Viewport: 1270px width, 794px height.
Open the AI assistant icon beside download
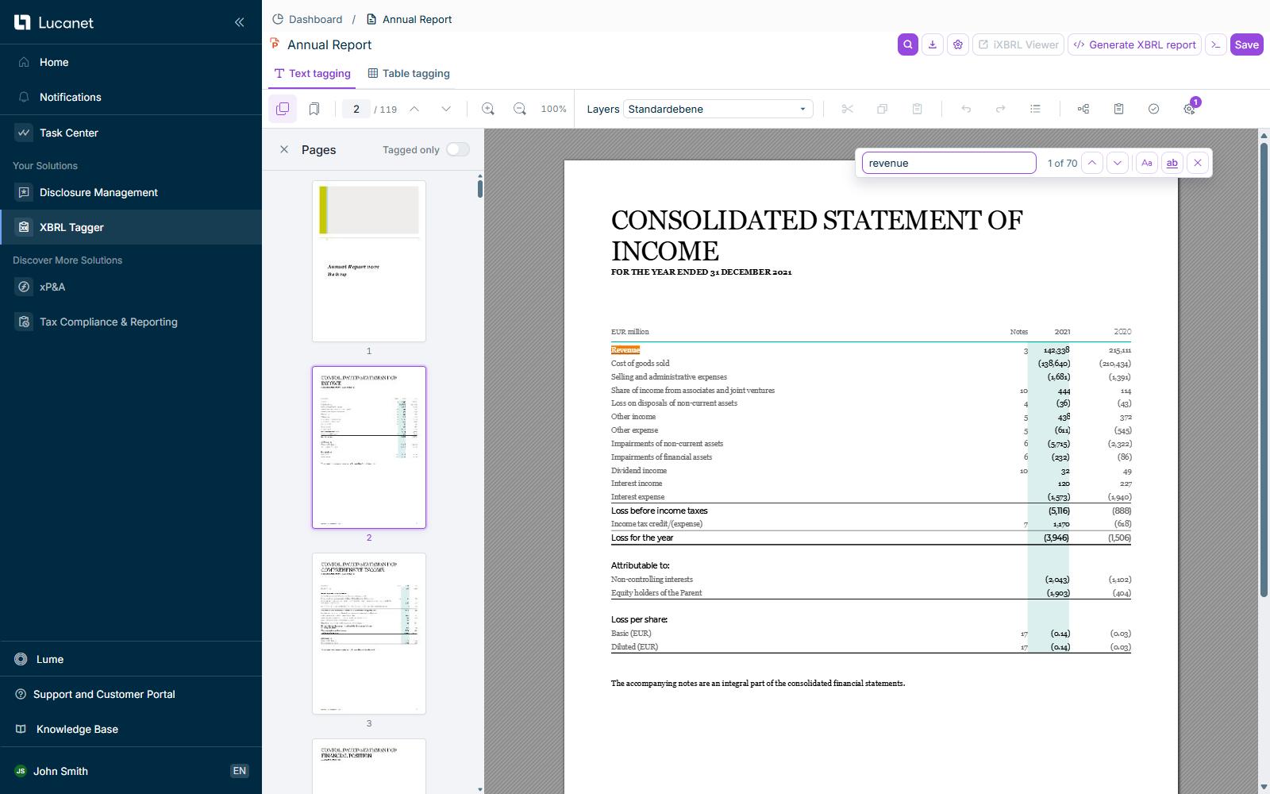pyautogui.click(x=958, y=44)
